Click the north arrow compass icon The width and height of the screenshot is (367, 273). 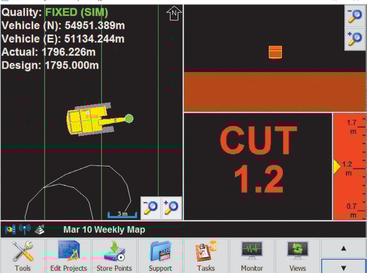(x=174, y=13)
